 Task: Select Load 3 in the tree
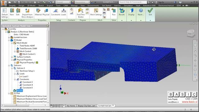click(25, 77)
